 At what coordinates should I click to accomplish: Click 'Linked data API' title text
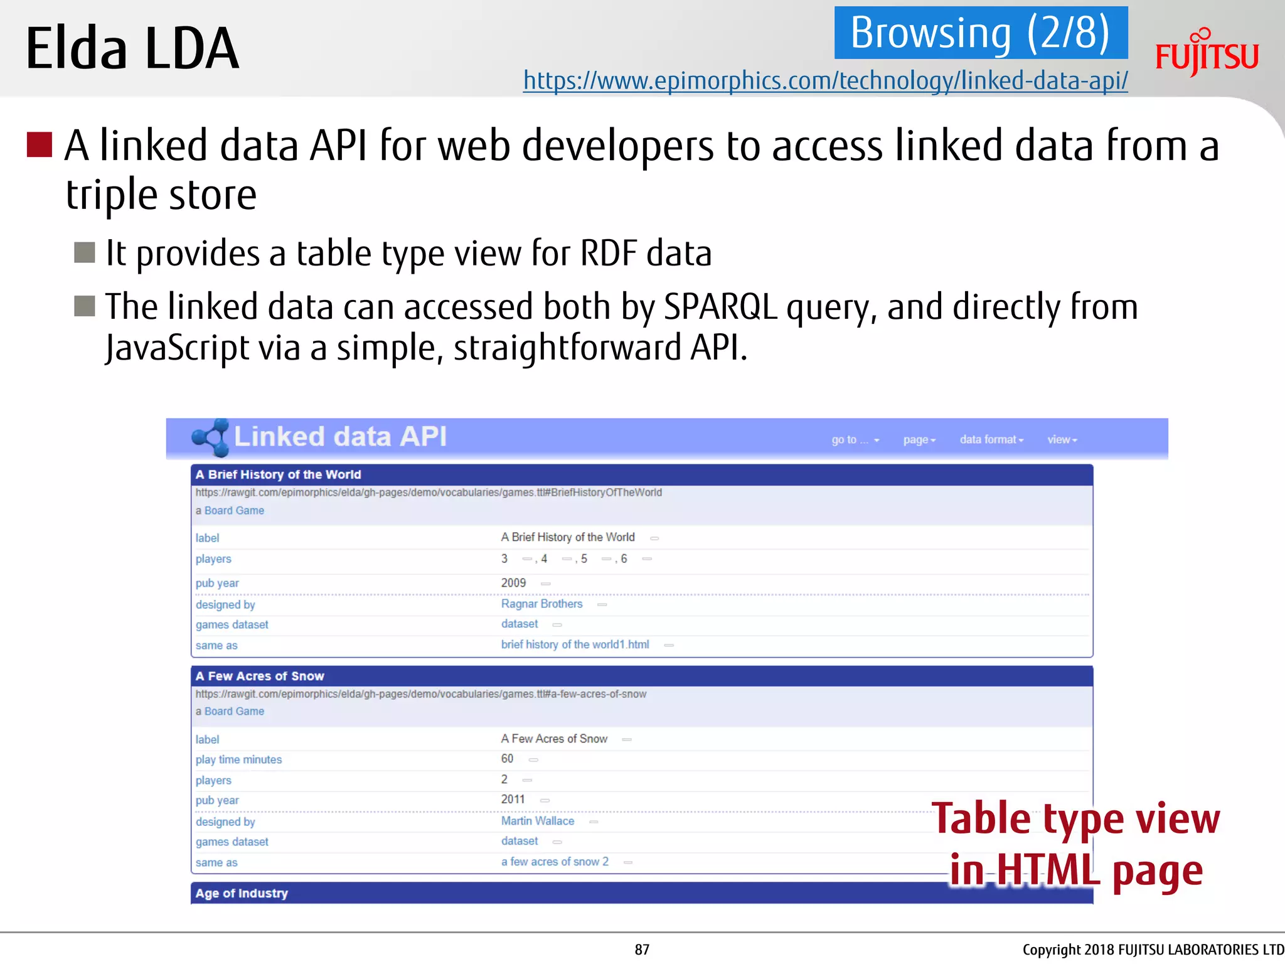coord(340,437)
